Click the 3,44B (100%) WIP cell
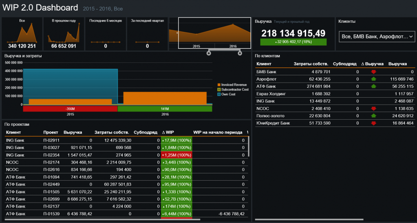 point(177,162)
